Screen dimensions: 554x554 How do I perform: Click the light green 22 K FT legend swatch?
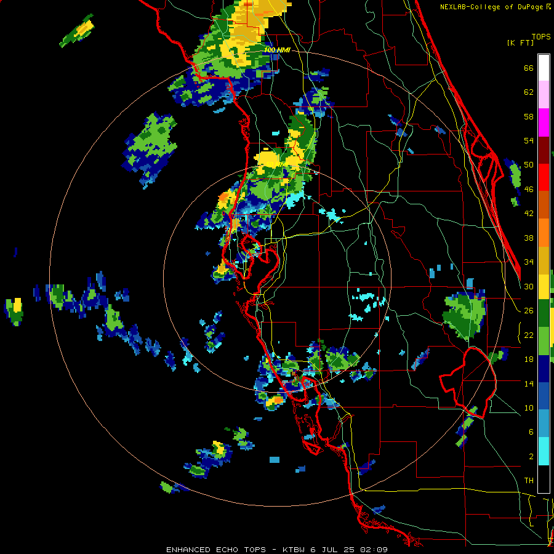pyautogui.click(x=544, y=340)
